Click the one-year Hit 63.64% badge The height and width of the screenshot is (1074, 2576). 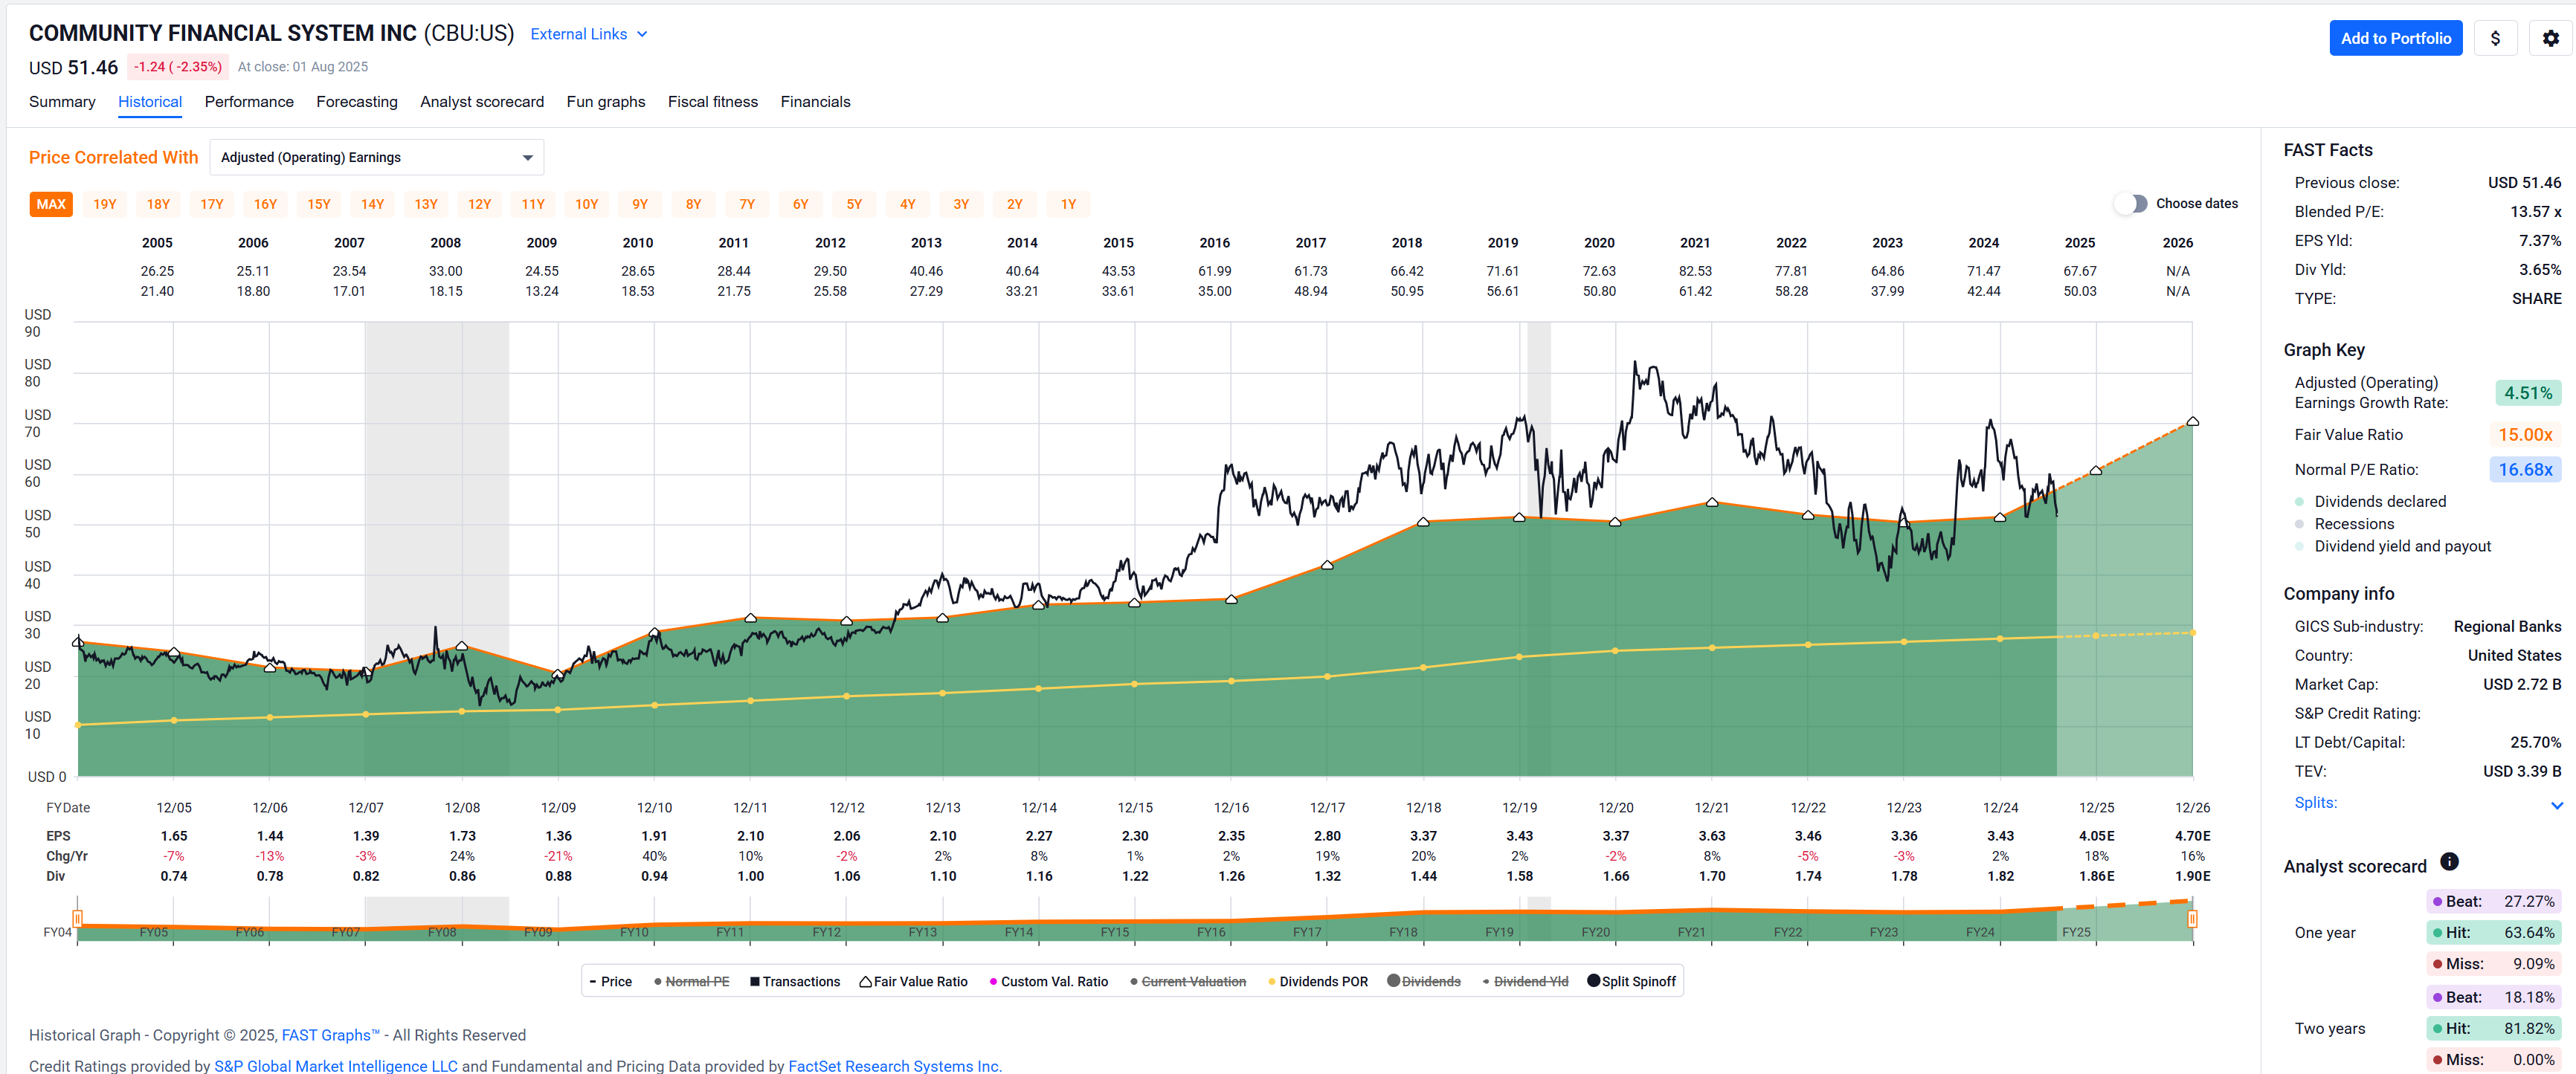(x=2494, y=932)
